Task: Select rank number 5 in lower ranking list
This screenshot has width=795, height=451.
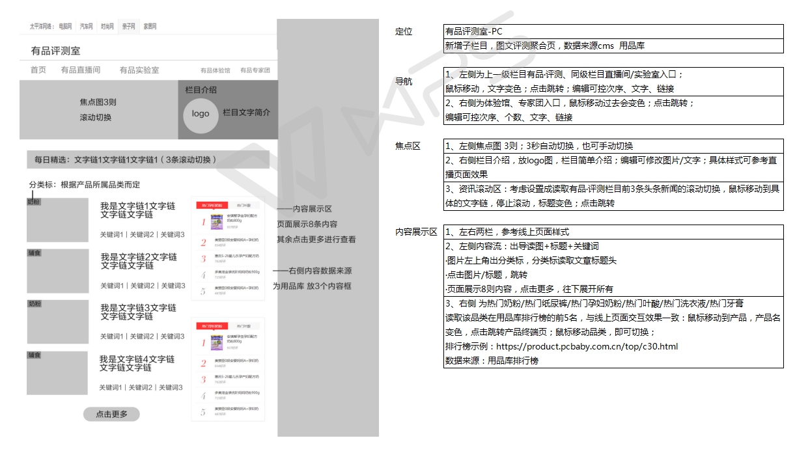Action: pyautogui.click(x=203, y=412)
